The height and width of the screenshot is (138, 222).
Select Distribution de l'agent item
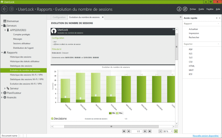23,48
